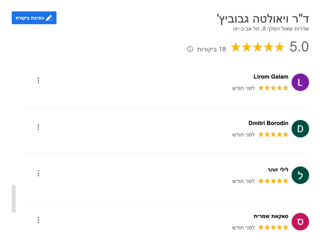Open the three-dot menu on Dmitri Borodin's review

[x=38, y=127]
